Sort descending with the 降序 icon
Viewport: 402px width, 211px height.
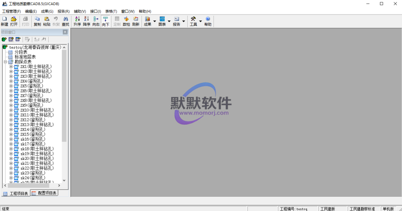point(87,21)
